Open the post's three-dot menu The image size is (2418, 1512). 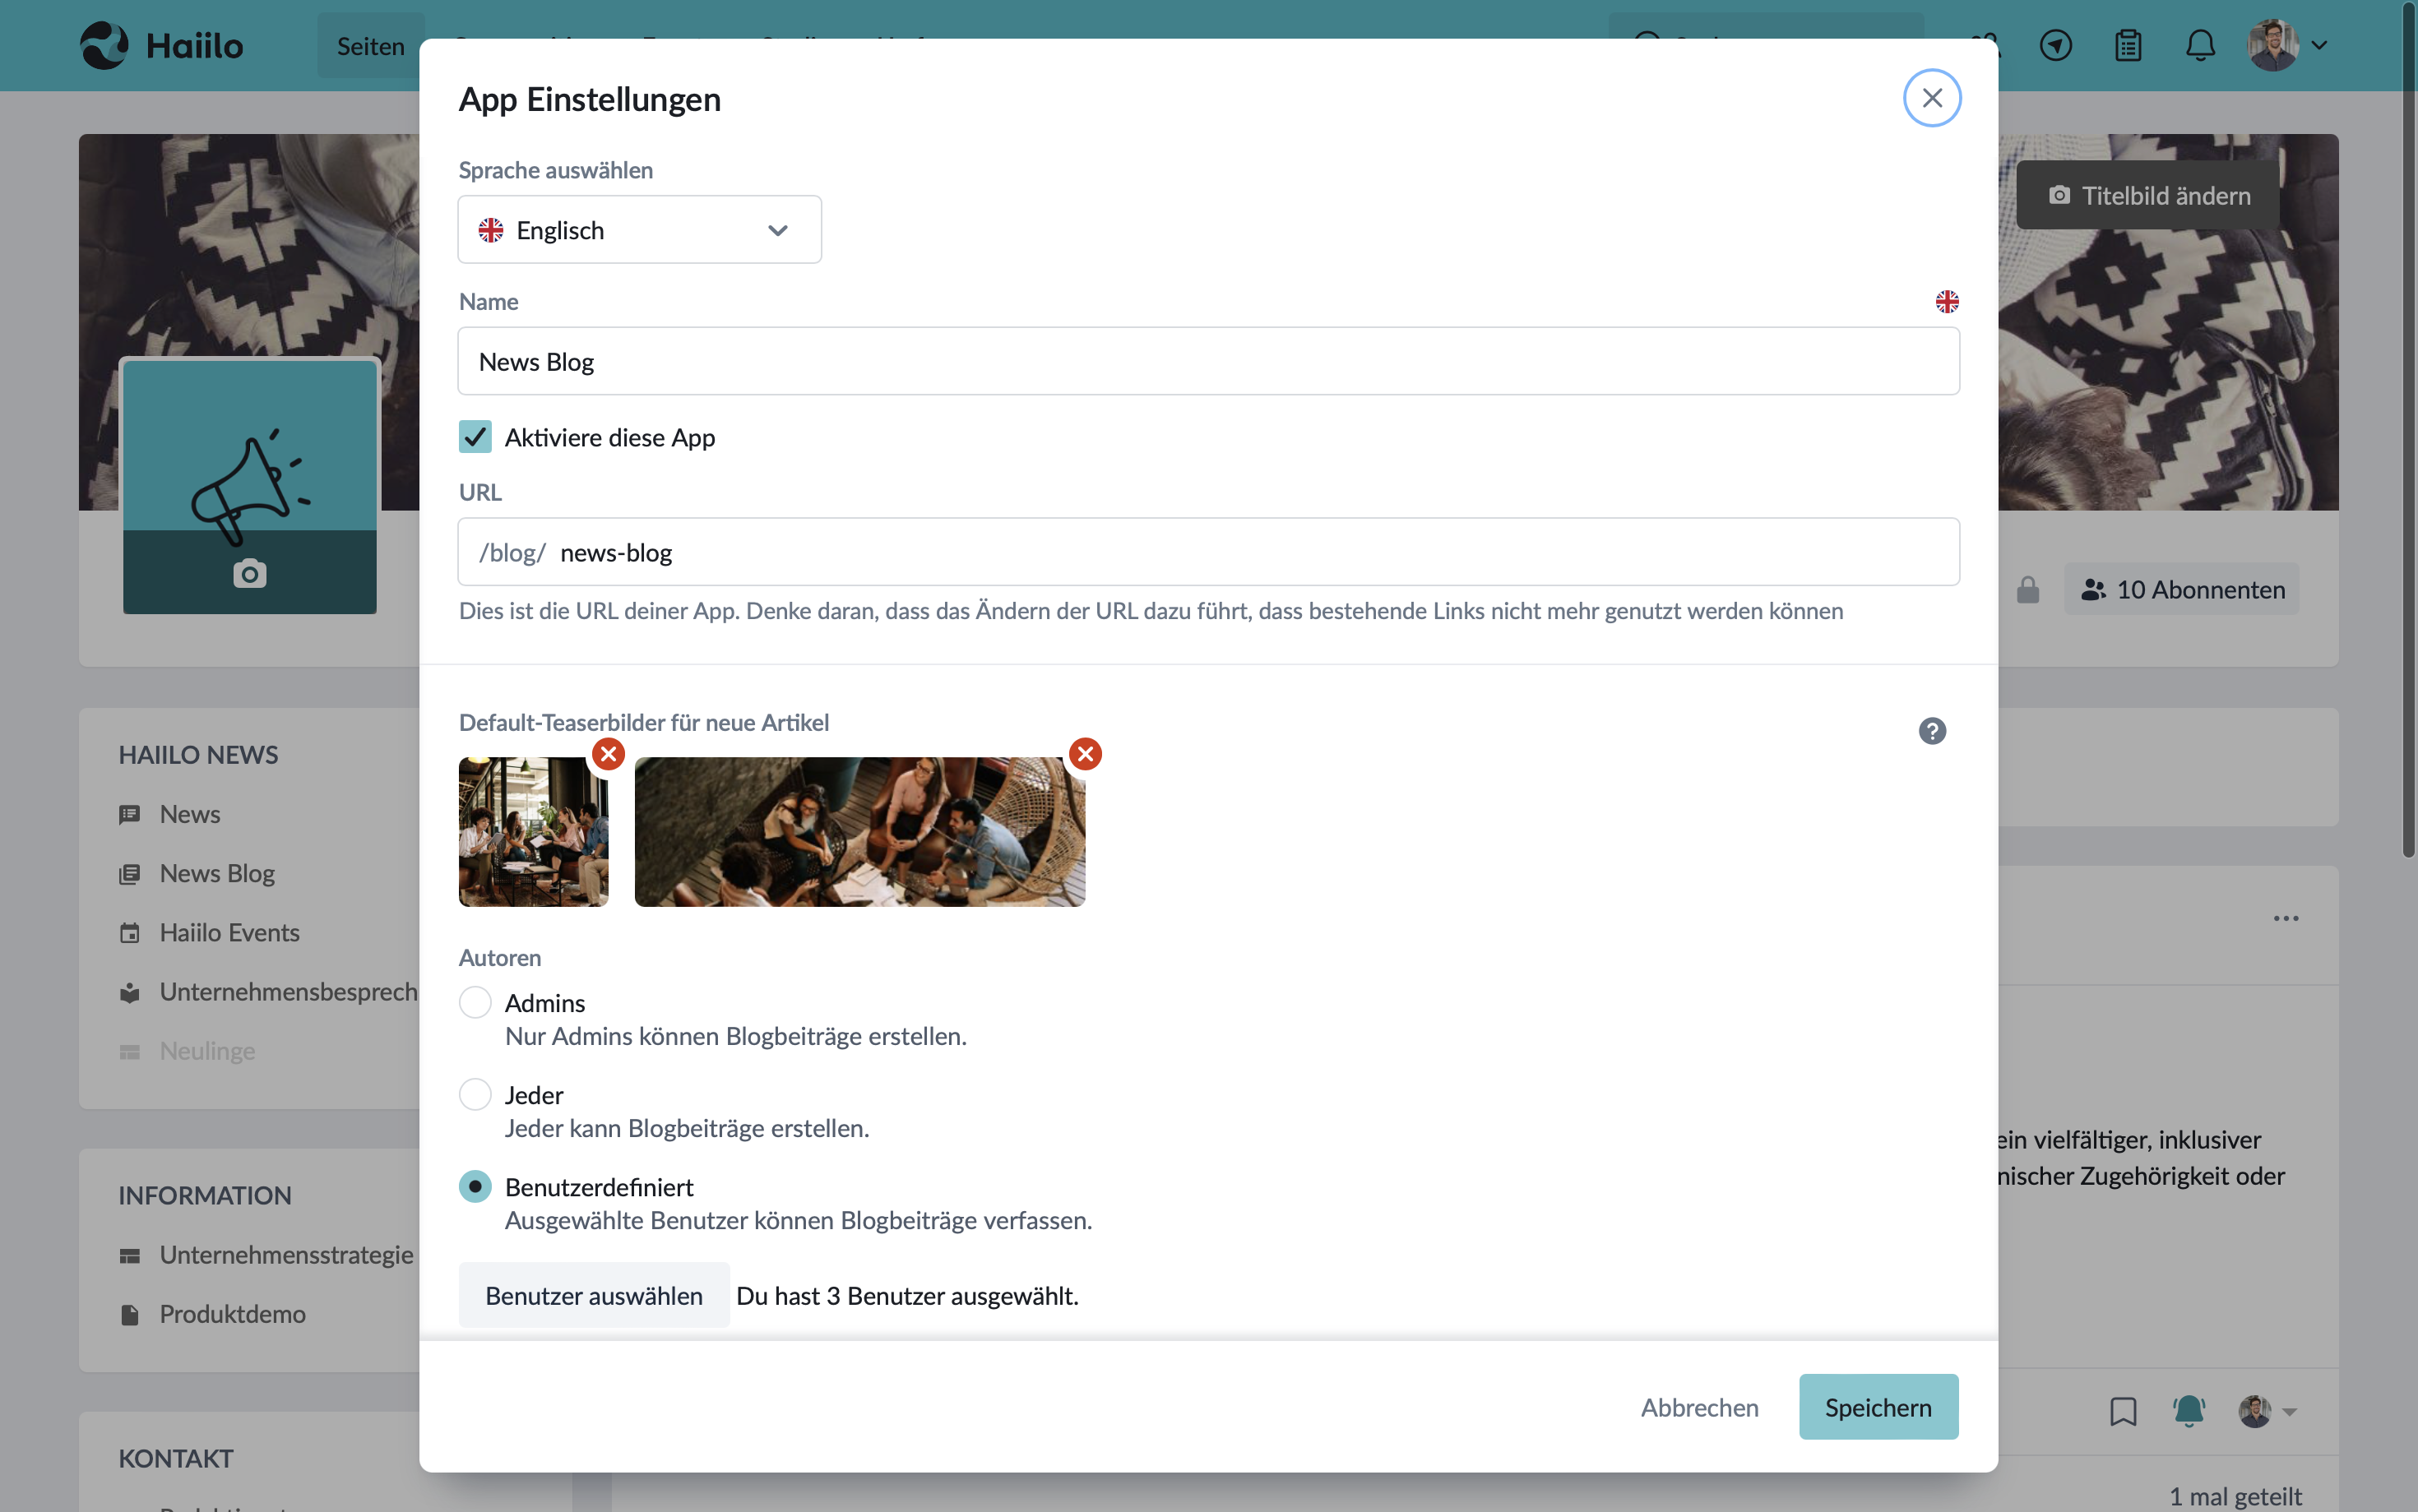point(2285,918)
